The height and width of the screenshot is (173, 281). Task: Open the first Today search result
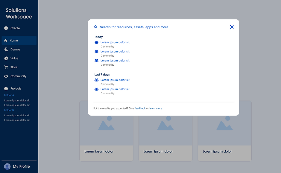click(115, 42)
